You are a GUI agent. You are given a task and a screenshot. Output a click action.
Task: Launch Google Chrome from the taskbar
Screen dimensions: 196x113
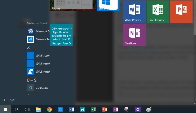[x=49, y=109]
